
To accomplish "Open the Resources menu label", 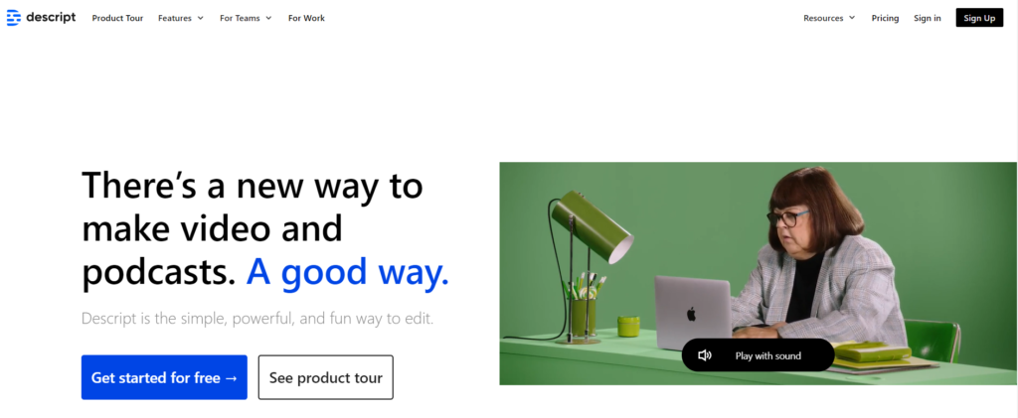I will [x=823, y=18].
